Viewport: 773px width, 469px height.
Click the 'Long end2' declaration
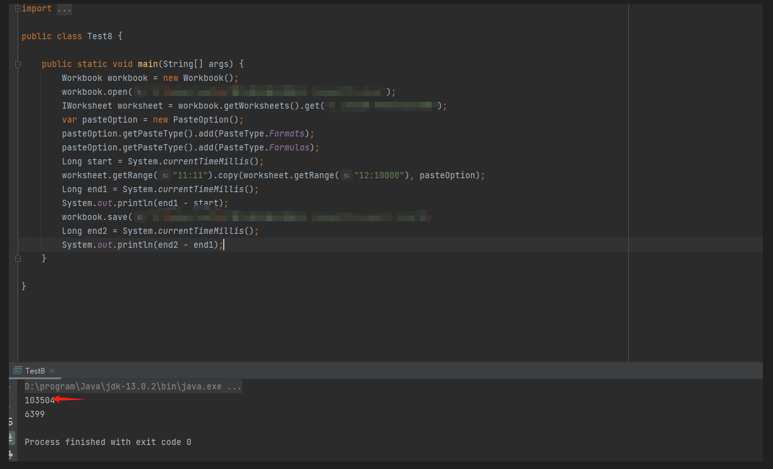[x=85, y=231]
